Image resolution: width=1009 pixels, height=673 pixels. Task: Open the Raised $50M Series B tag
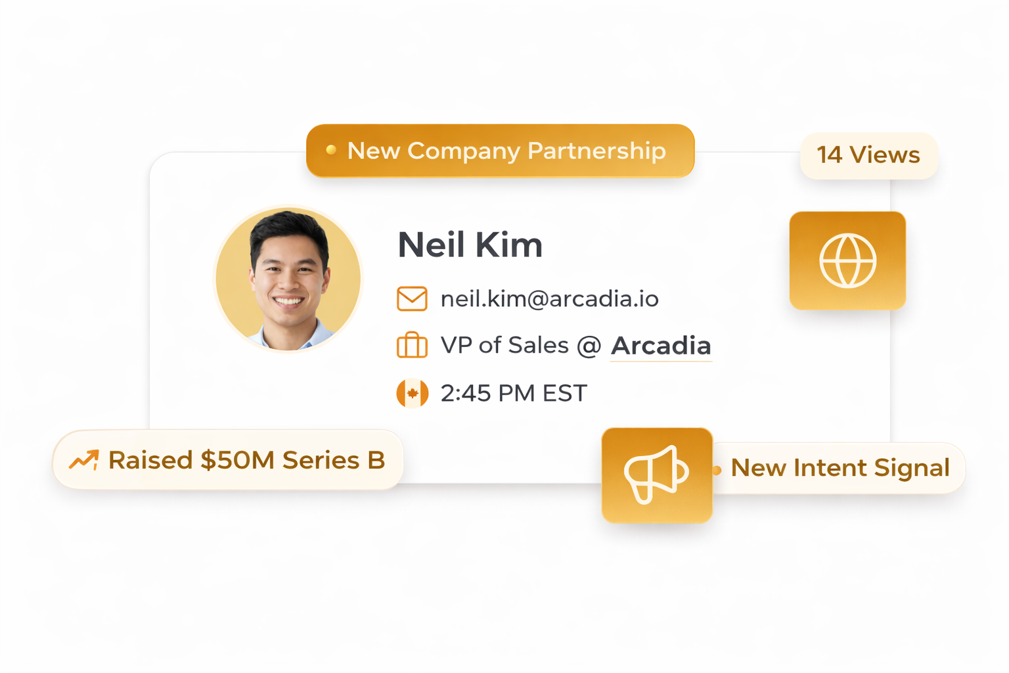[x=246, y=460]
